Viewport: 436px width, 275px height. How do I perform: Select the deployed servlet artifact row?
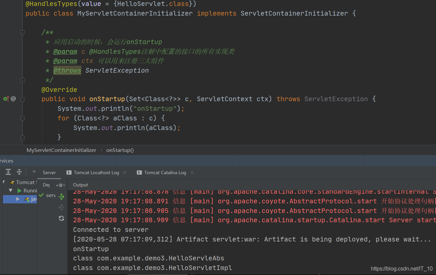click(x=47, y=195)
